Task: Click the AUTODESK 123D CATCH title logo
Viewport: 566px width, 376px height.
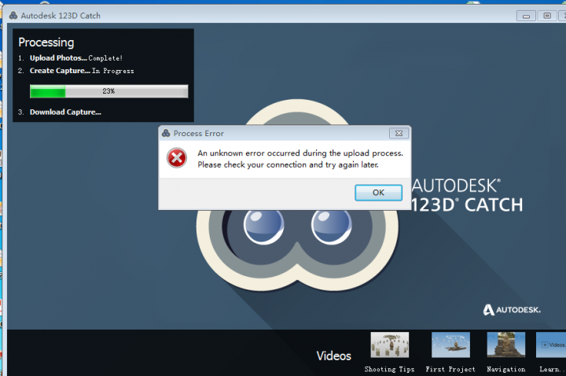Action: pos(466,195)
